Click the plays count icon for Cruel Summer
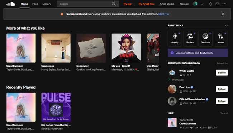233x133 pixels. click(181, 128)
